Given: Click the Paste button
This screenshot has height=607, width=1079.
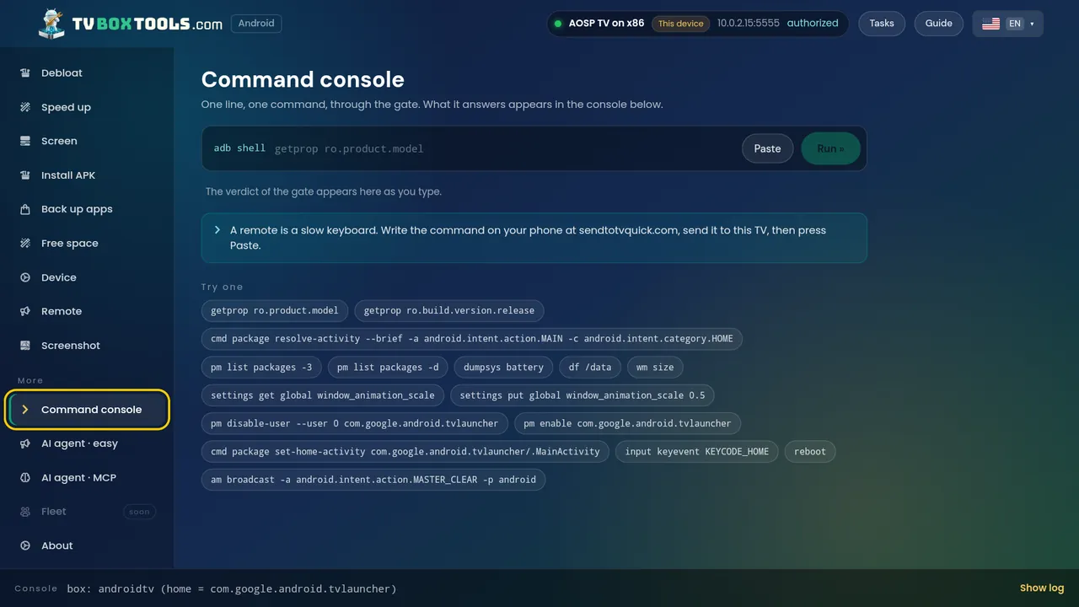Looking at the screenshot, I should (x=767, y=148).
